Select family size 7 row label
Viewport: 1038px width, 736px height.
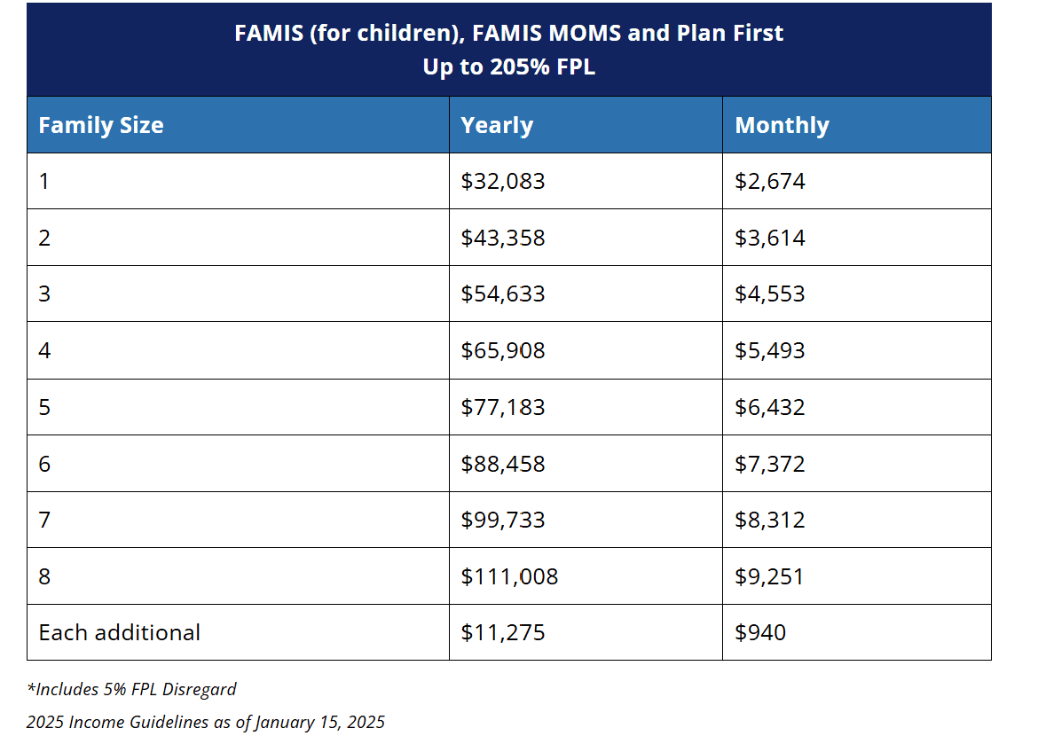click(45, 520)
